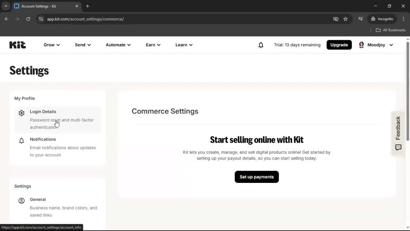This screenshot has width=410, height=231.
Task: Click the Login Details gear icon
Action: (x=21, y=113)
